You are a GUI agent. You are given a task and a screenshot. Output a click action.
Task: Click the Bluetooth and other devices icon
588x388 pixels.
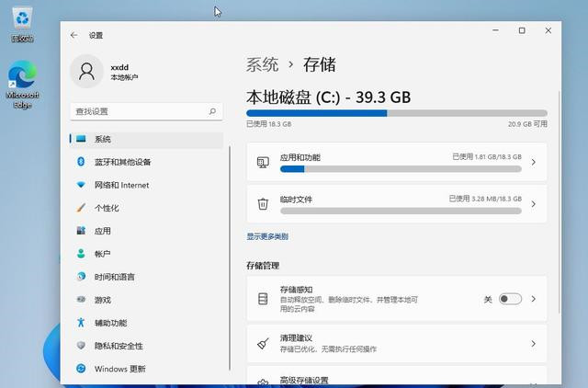click(81, 162)
